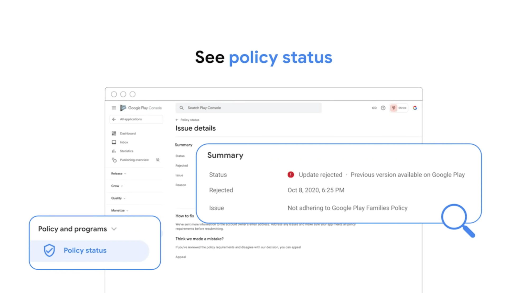Go back to All applications
The height and width of the screenshot is (293, 528).
[136, 119]
